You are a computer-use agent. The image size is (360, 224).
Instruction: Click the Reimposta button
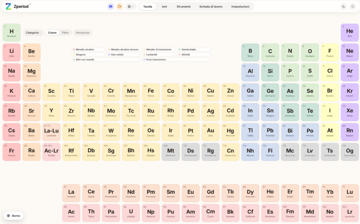coord(83,33)
